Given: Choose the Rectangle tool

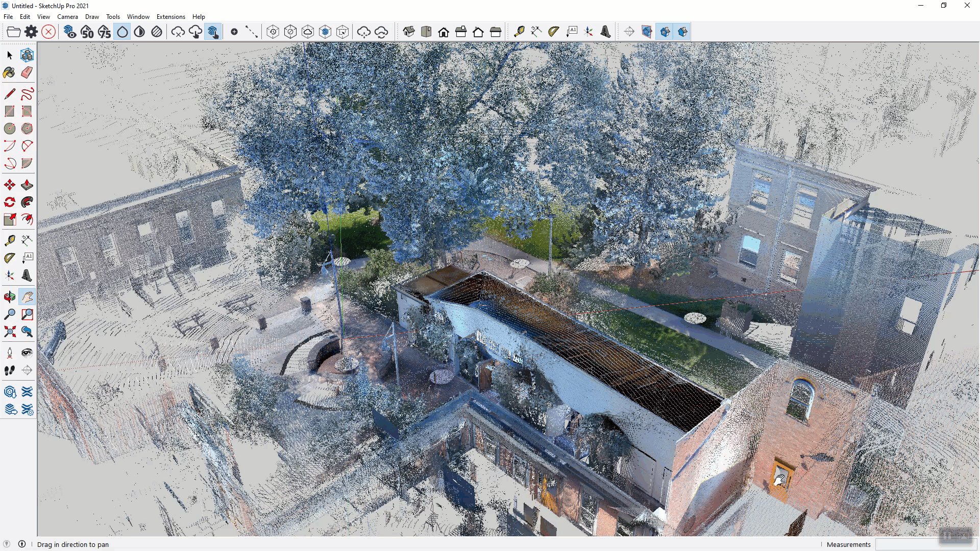Looking at the screenshot, I should click(x=9, y=111).
